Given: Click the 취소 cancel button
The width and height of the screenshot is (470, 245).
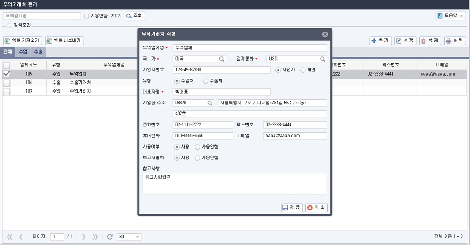Looking at the screenshot, I should pos(316,207).
